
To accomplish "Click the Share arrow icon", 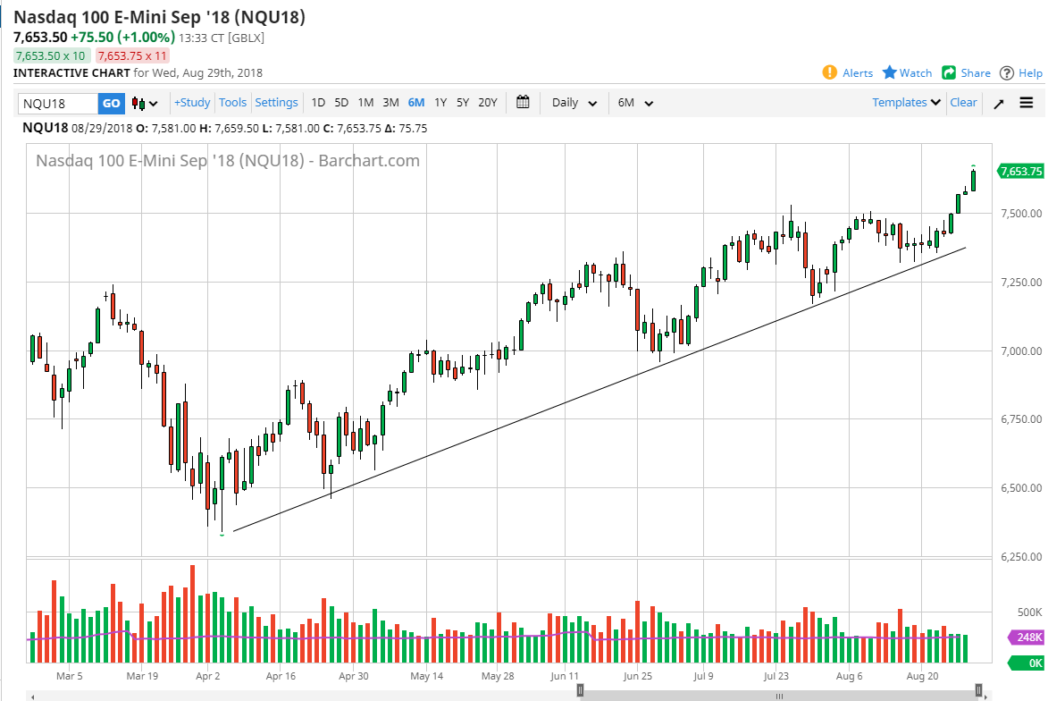I will tap(948, 72).
